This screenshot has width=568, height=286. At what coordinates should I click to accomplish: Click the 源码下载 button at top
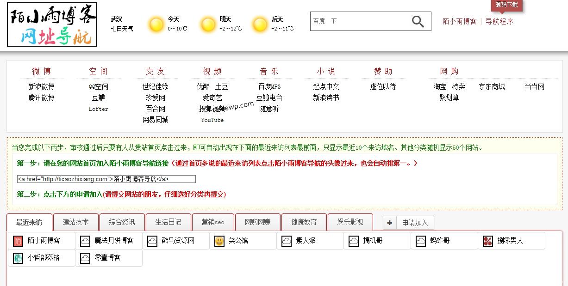coord(506,5)
